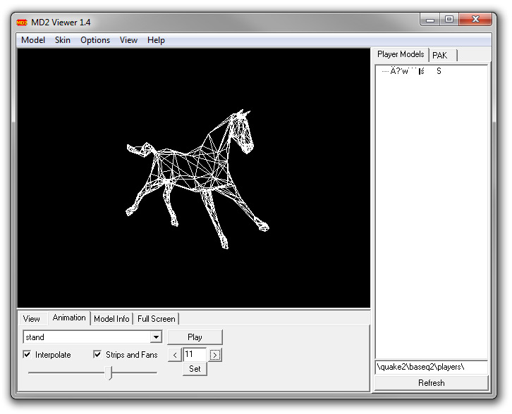Image resolution: width=512 pixels, height=414 pixels.
Task: Disable the Strips and Fans checkbox
Action: point(98,355)
